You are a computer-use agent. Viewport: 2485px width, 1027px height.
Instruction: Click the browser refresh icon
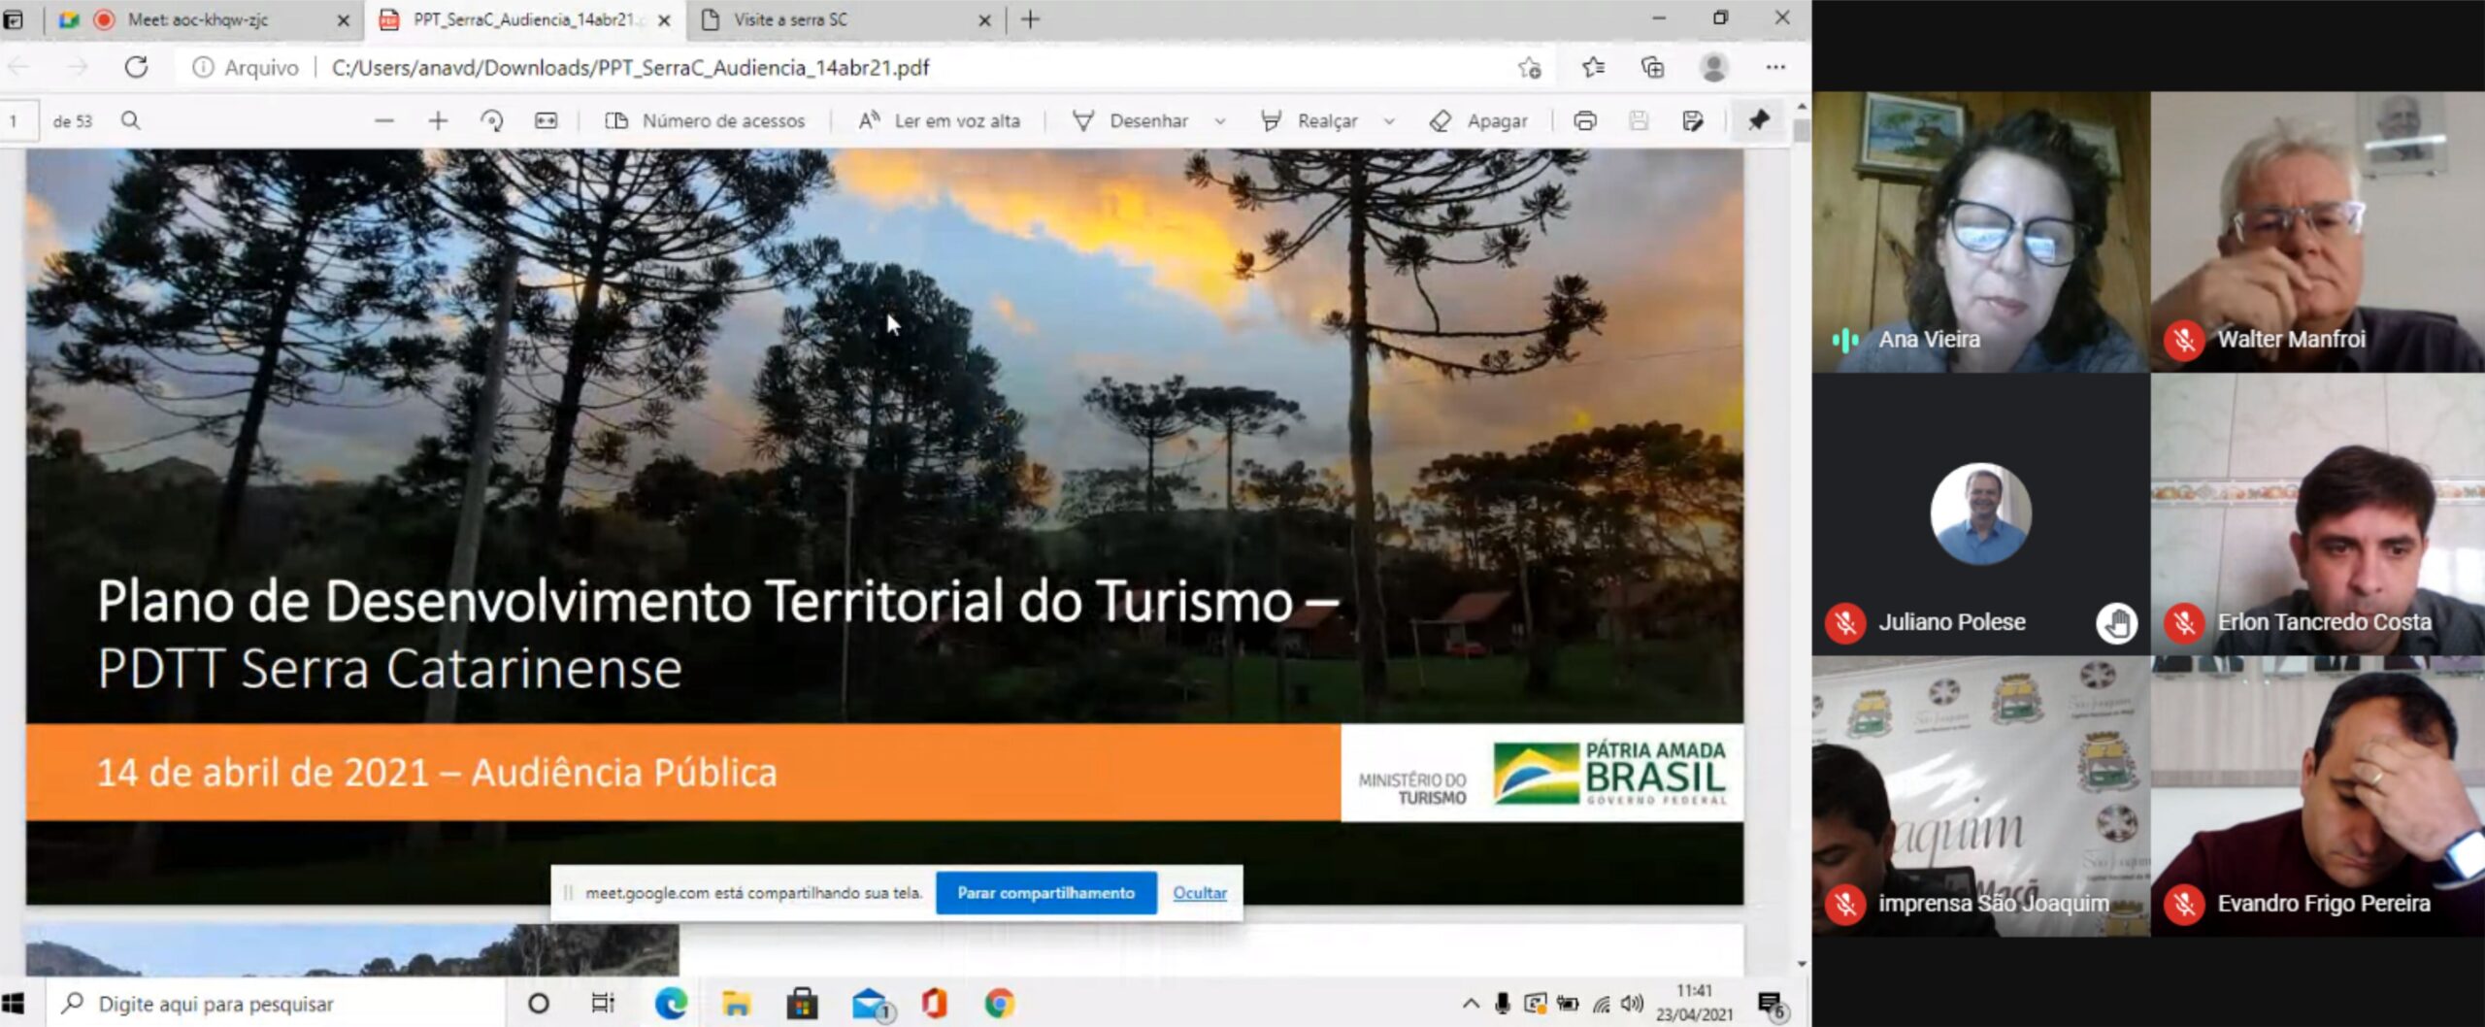(136, 67)
